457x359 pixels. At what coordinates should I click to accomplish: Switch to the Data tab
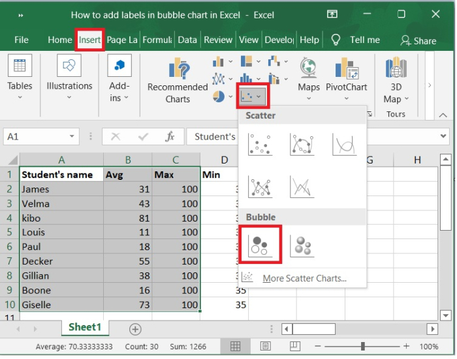(187, 40)
